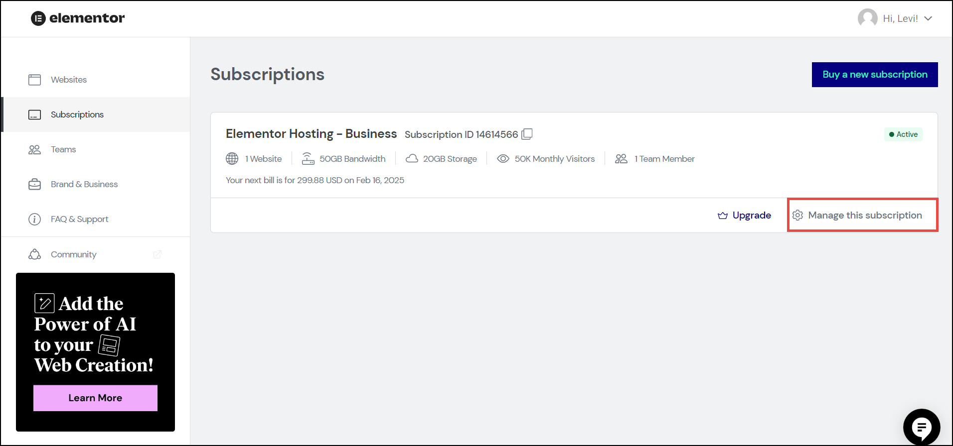
Task: Click the Subscription ID 14614566 text
Action: point(461,134)
